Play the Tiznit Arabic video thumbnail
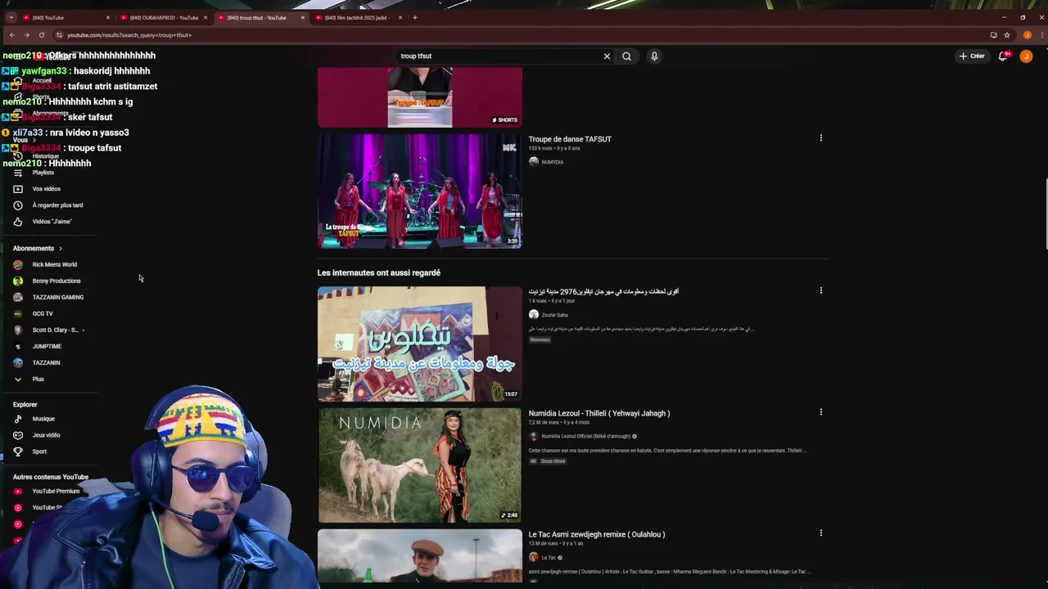The image size is (1048, 589). pyautogui.click(x=419, y=344)
